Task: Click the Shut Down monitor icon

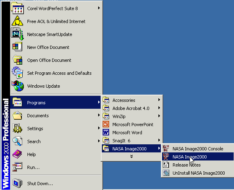Action: pyautogui.click(x=17, y=183)
